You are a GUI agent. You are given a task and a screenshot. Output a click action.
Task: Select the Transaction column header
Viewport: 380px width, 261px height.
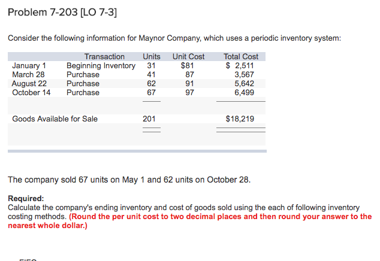[x=104, y=57]
